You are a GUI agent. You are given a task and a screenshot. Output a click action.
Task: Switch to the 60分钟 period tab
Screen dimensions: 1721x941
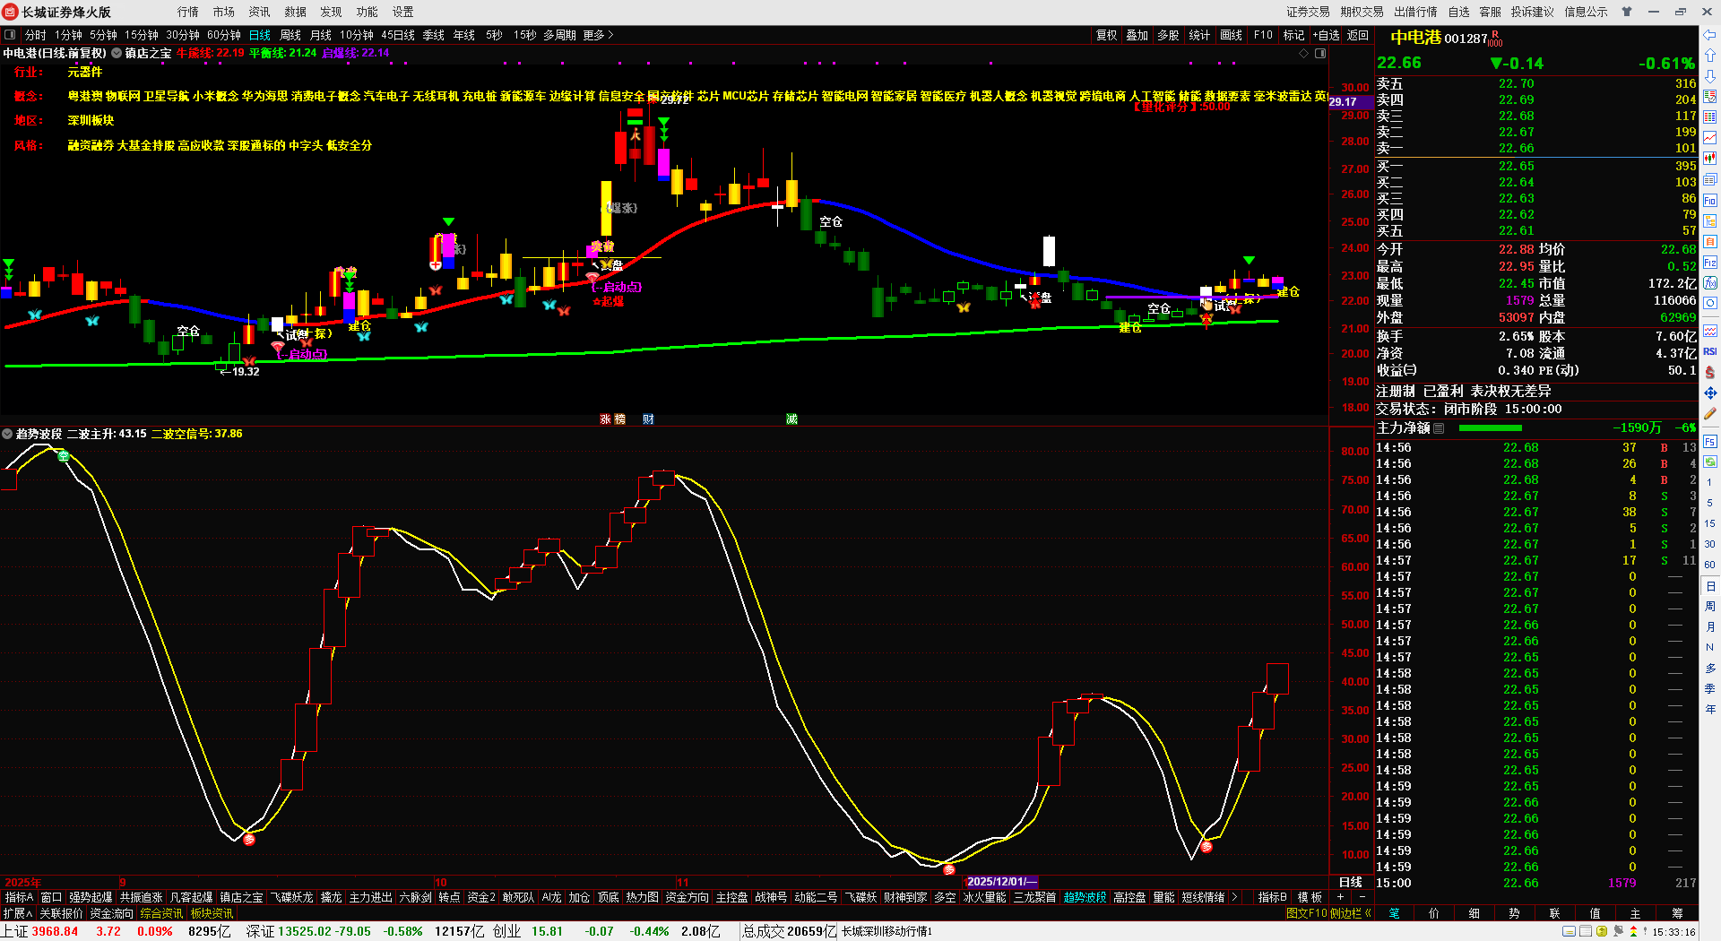(224, 35)
